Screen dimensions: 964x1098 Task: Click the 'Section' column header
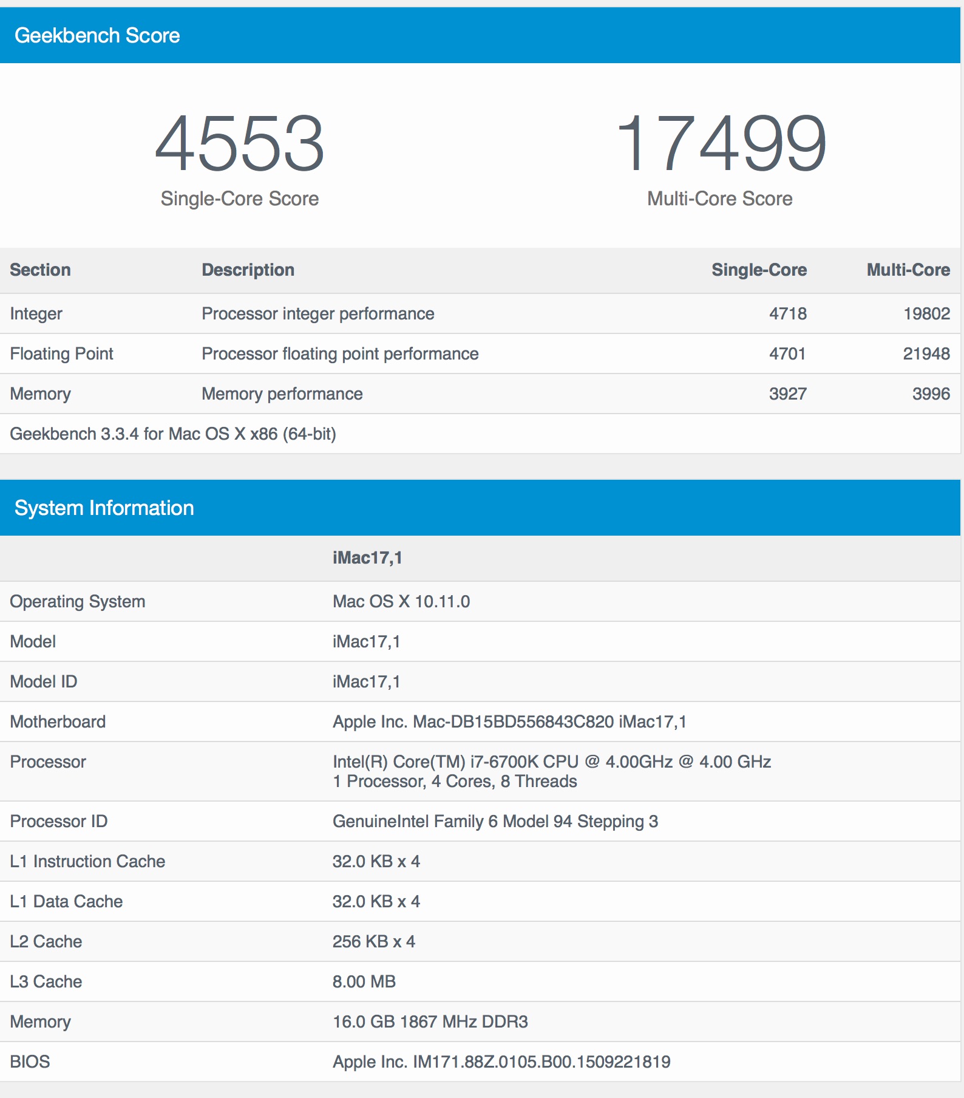pyautogui.click(x=41, y=270)
